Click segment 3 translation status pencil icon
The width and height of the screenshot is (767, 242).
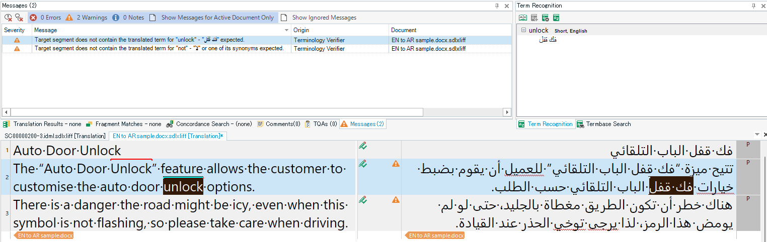point(363,200)
